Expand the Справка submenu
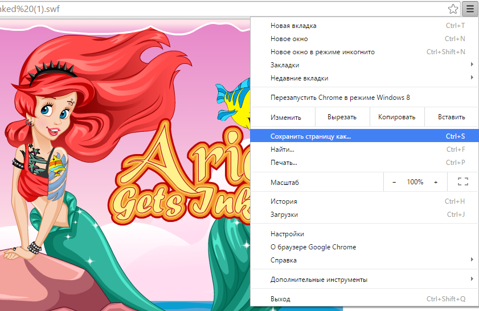 365,260
